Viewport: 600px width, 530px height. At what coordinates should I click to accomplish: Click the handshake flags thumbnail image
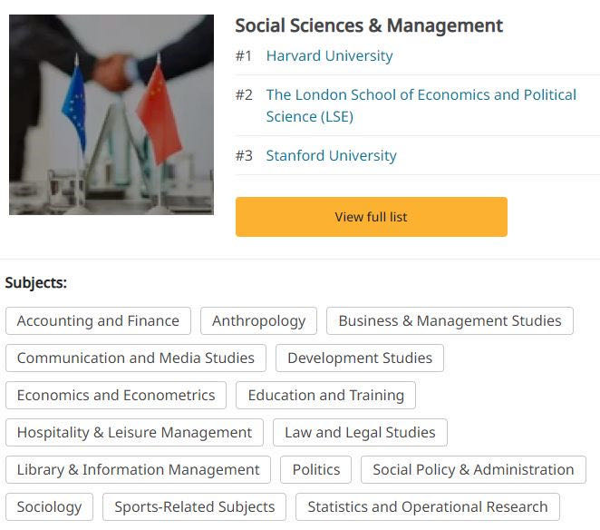[x=111, y=115]
